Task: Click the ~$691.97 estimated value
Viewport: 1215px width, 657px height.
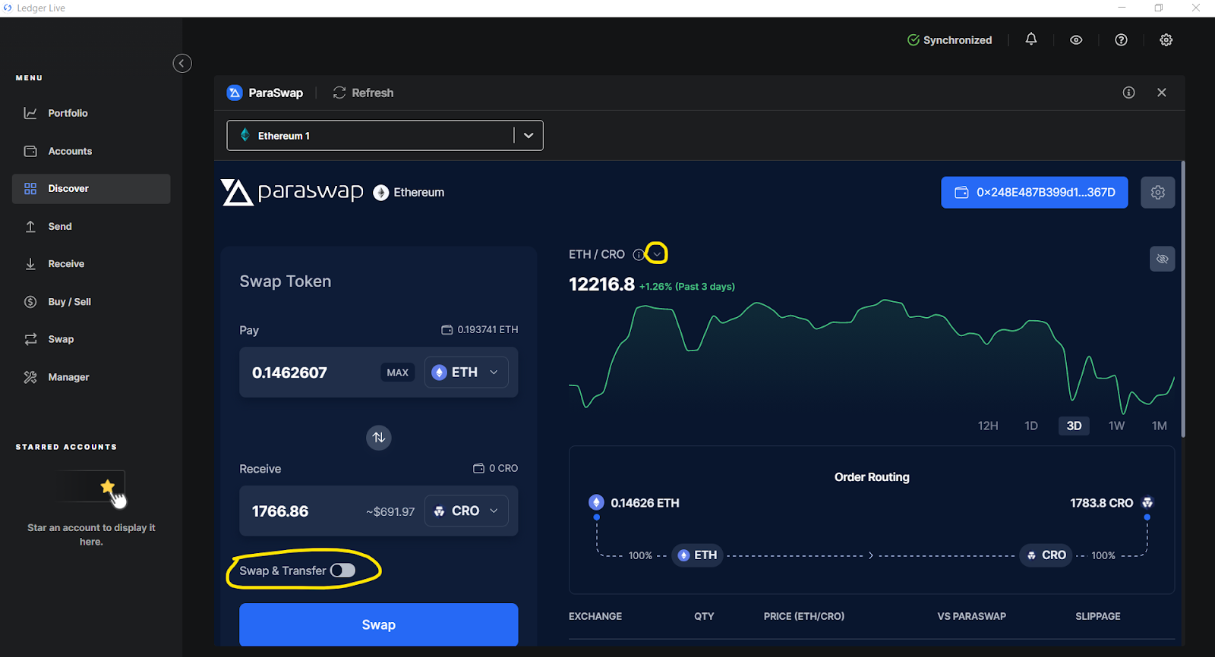Action: click(390, 512)
